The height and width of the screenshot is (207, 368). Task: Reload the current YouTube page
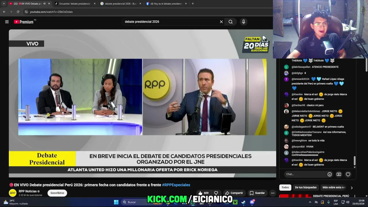pos(18,12)
